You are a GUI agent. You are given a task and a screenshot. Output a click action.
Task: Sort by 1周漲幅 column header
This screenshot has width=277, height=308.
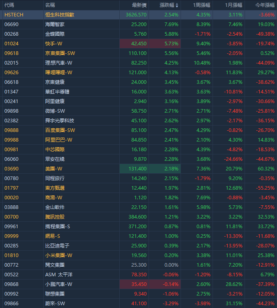201,5
